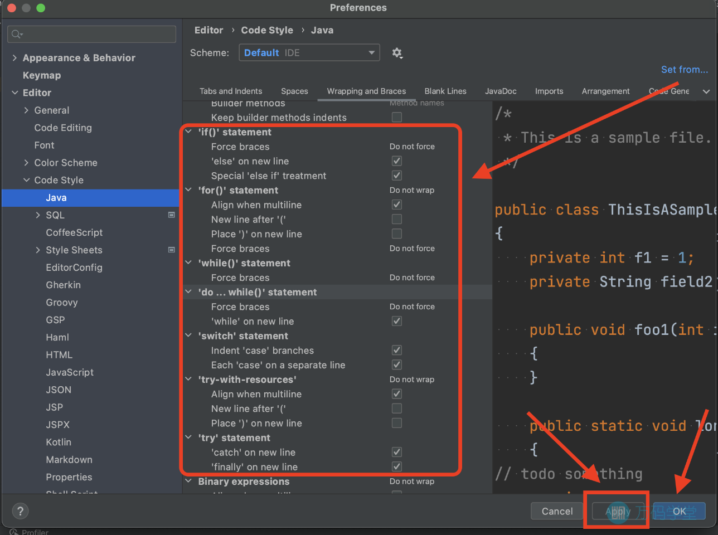Show hidden tabs with the chevron

tap(706, 91)
